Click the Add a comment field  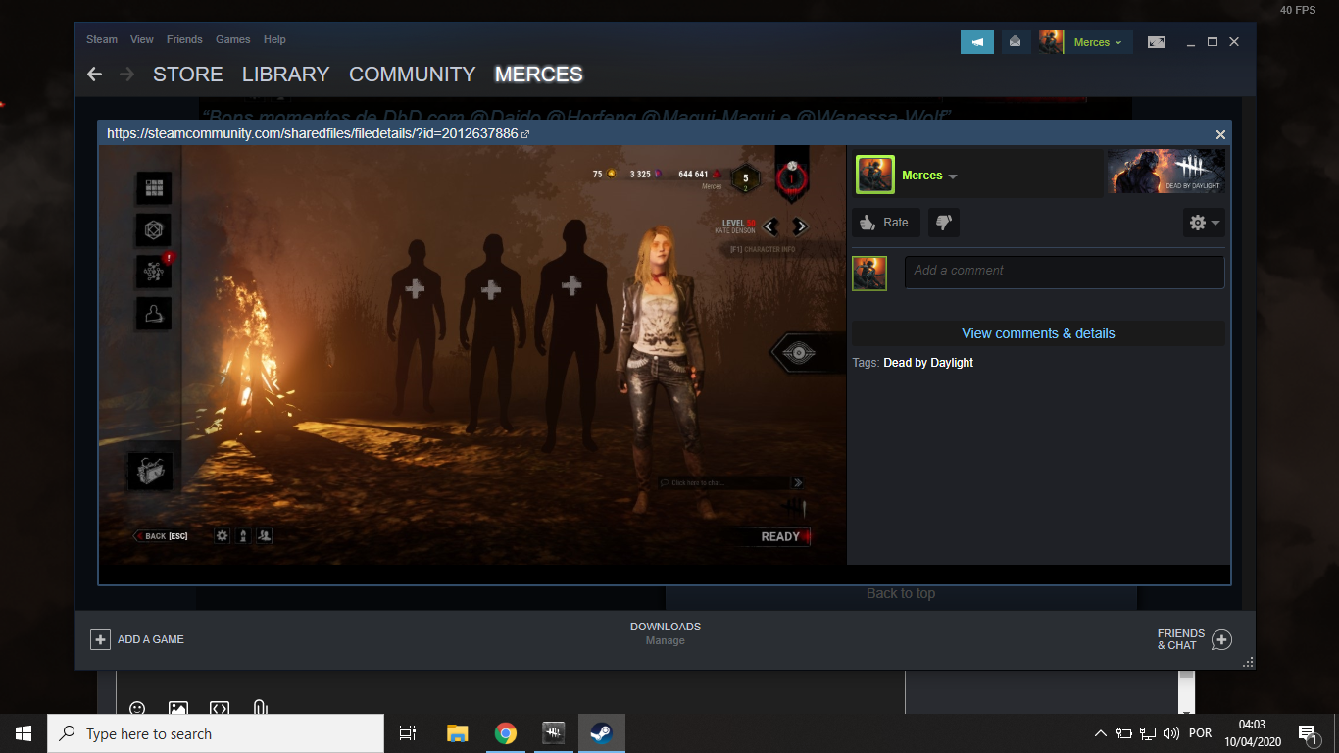pos(1065,273)
